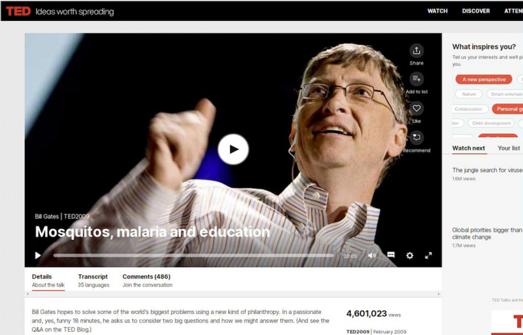The width and height of the screenshot is (523, 335).
Task: Toggle the 'Child development' interest chip
Action: (491, 123)
